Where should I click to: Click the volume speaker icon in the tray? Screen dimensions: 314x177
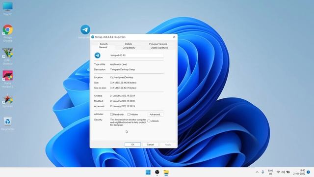point(283,172)
